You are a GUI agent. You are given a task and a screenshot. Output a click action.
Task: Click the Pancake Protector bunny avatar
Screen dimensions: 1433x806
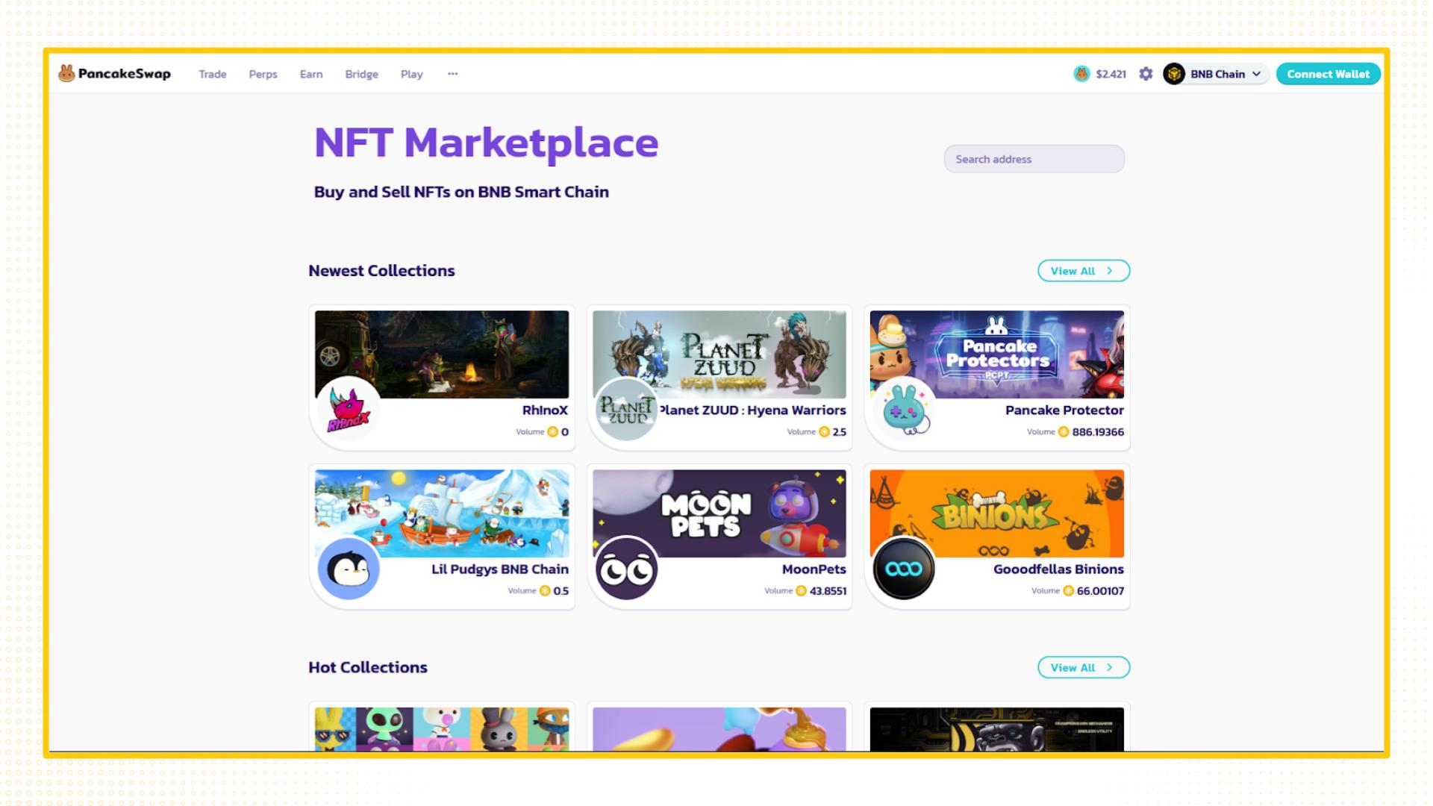click(904, 410)
